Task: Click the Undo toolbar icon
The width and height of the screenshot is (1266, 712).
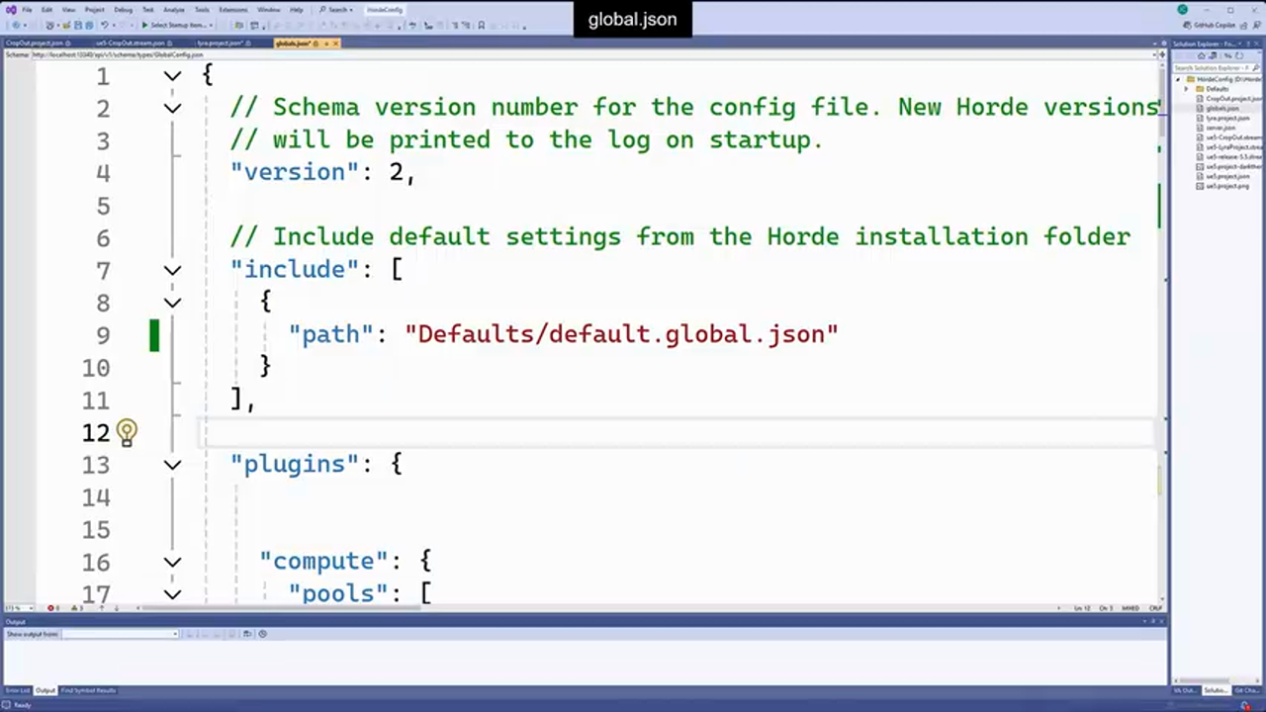Action: tap(105, 25)
